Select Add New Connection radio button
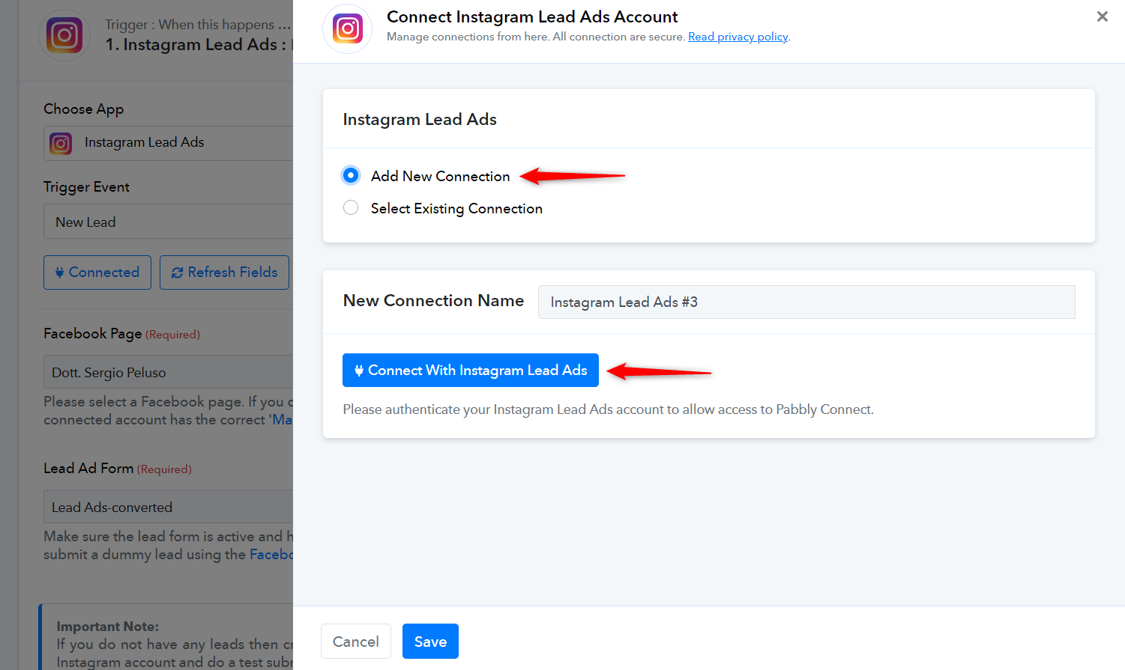Viewport: 1125px width, 670px height. pos(350,175)
